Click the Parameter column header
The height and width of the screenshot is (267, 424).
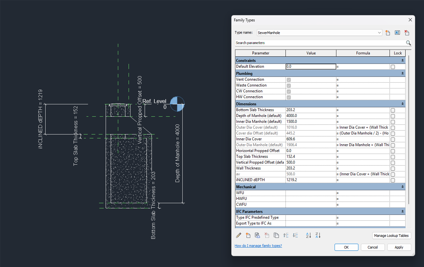coord(261,53)
